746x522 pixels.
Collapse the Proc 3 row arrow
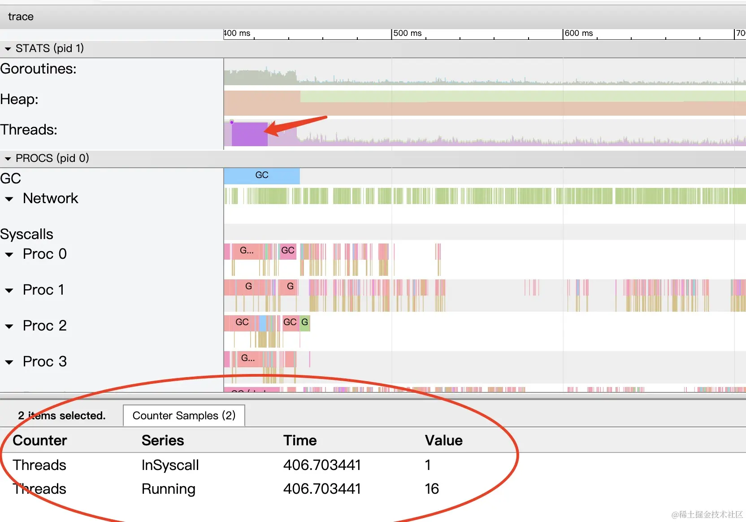coord(9,362)
